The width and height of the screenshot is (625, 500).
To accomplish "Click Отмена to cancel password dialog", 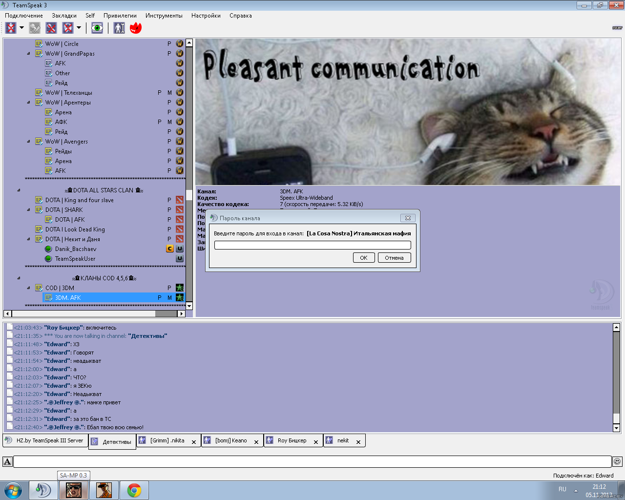I will 394,258.
